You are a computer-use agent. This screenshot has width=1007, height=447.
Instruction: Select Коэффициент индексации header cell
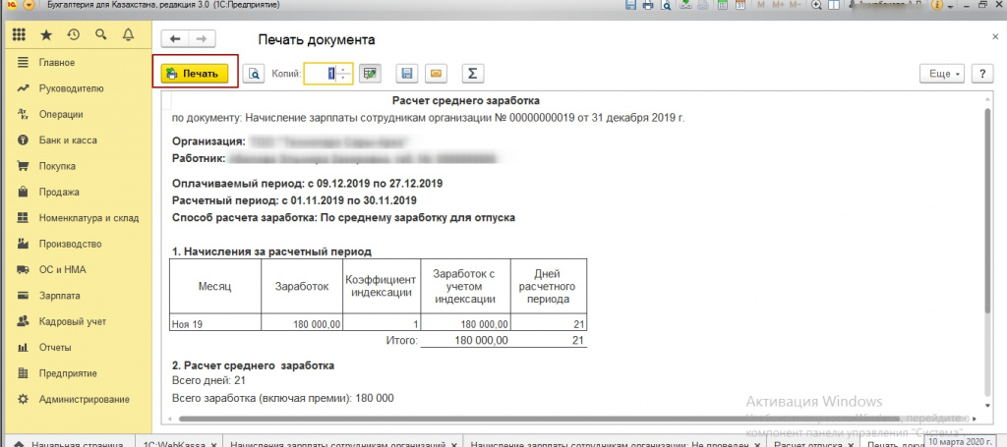click(382, 287)
